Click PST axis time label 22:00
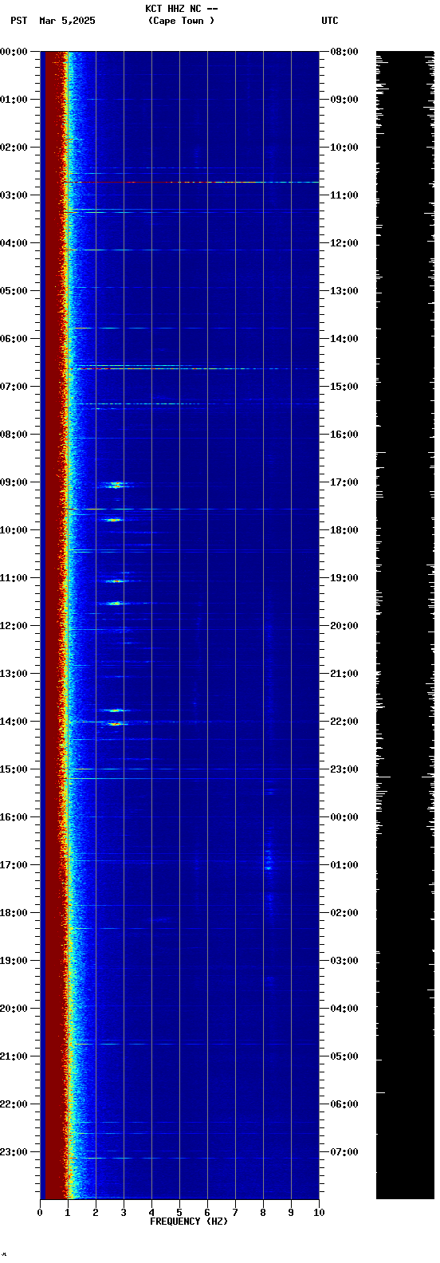 tap(14, 1104)
